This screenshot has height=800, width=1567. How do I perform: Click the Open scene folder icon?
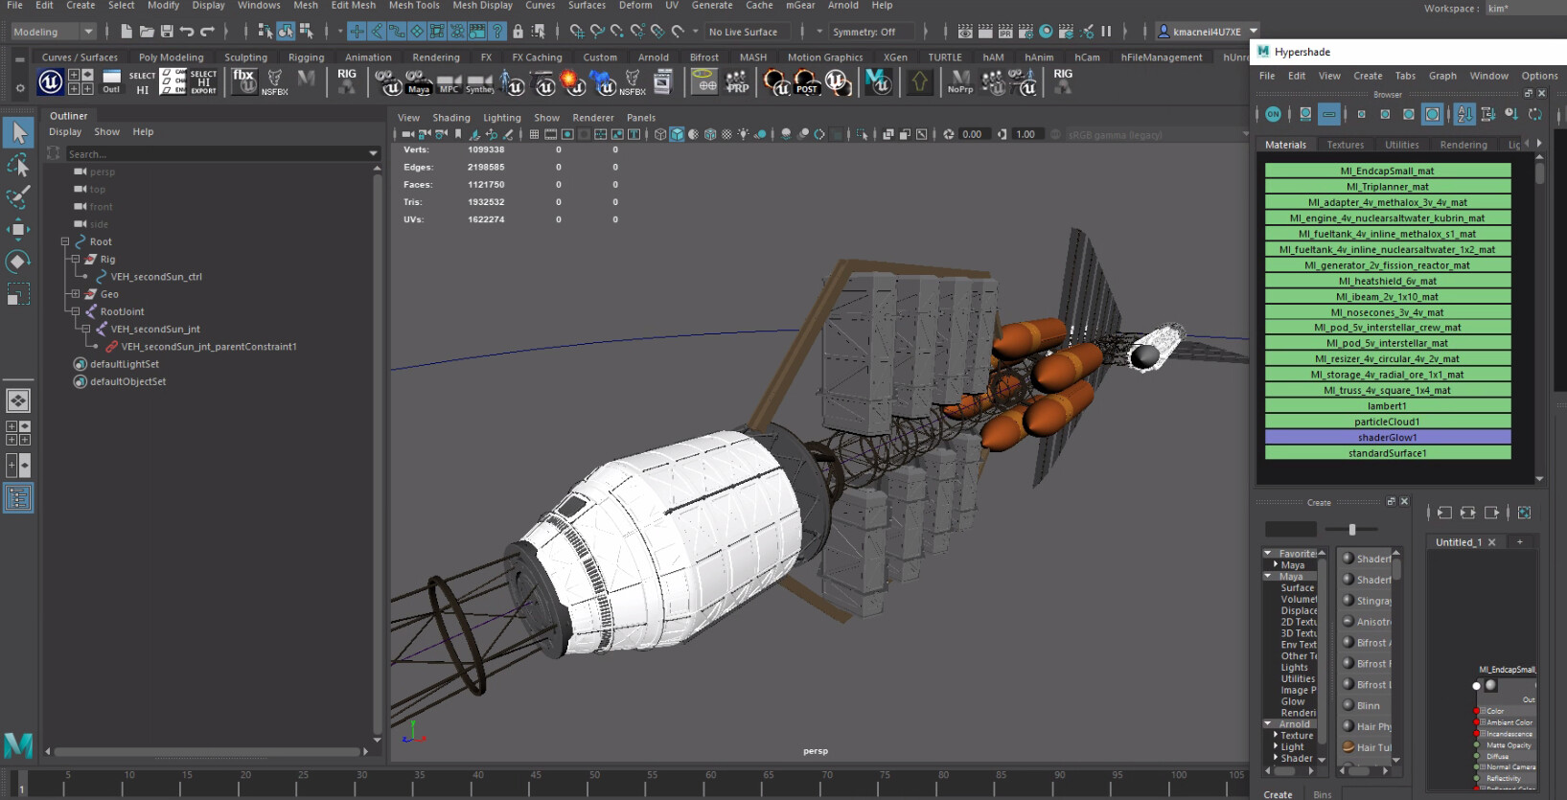point(147,32)
